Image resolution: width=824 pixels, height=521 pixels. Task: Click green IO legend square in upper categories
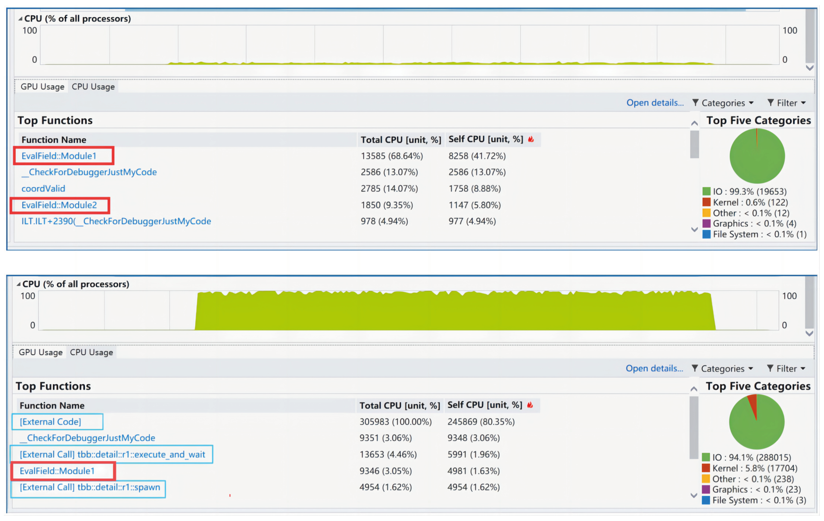(706, 191)
